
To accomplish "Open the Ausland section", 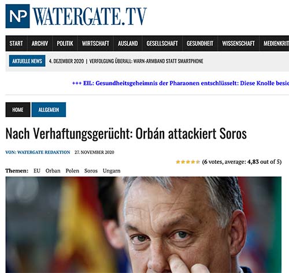I will coord(128,43).
